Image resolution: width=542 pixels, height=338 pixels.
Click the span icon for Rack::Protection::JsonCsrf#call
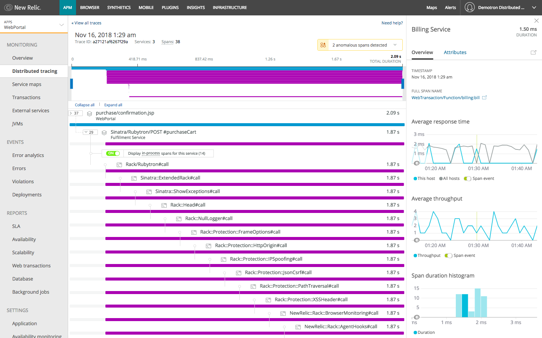tap(239, 273)
